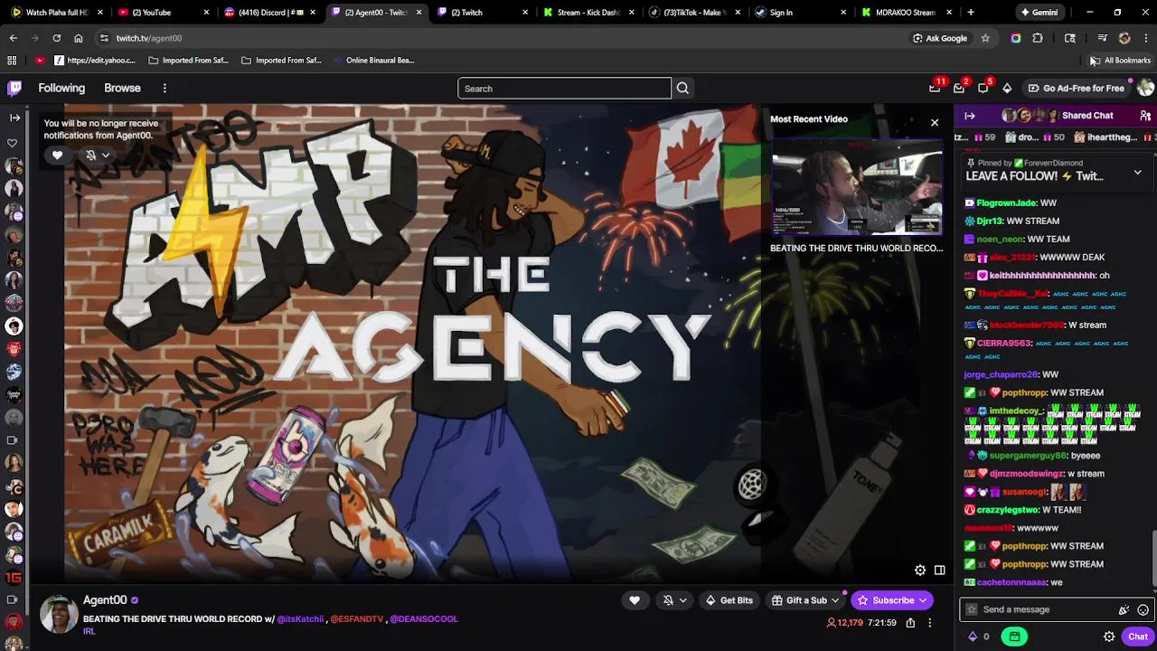The width and height of the screenshot is (1157, 651).
Task: Bookmark this page with the star icon
Action: click(985, 38)
